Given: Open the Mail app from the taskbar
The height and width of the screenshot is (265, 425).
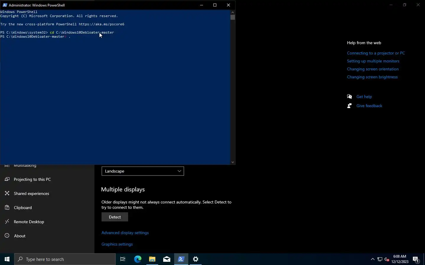Looking at the screenshot, I should pyautogui.click(x=167, y=259).
